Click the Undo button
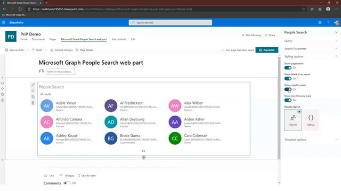 (37, 50)
